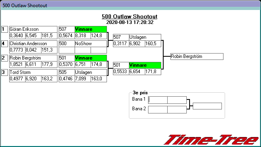Click the reaction time 0,3640 cell
This screenshot has width=261, height=147.
coord(17,36)
